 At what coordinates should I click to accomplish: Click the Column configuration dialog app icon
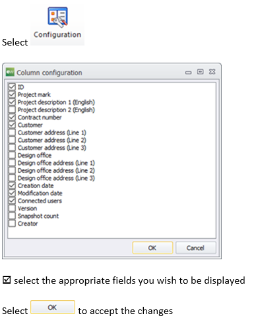[10, 72]
